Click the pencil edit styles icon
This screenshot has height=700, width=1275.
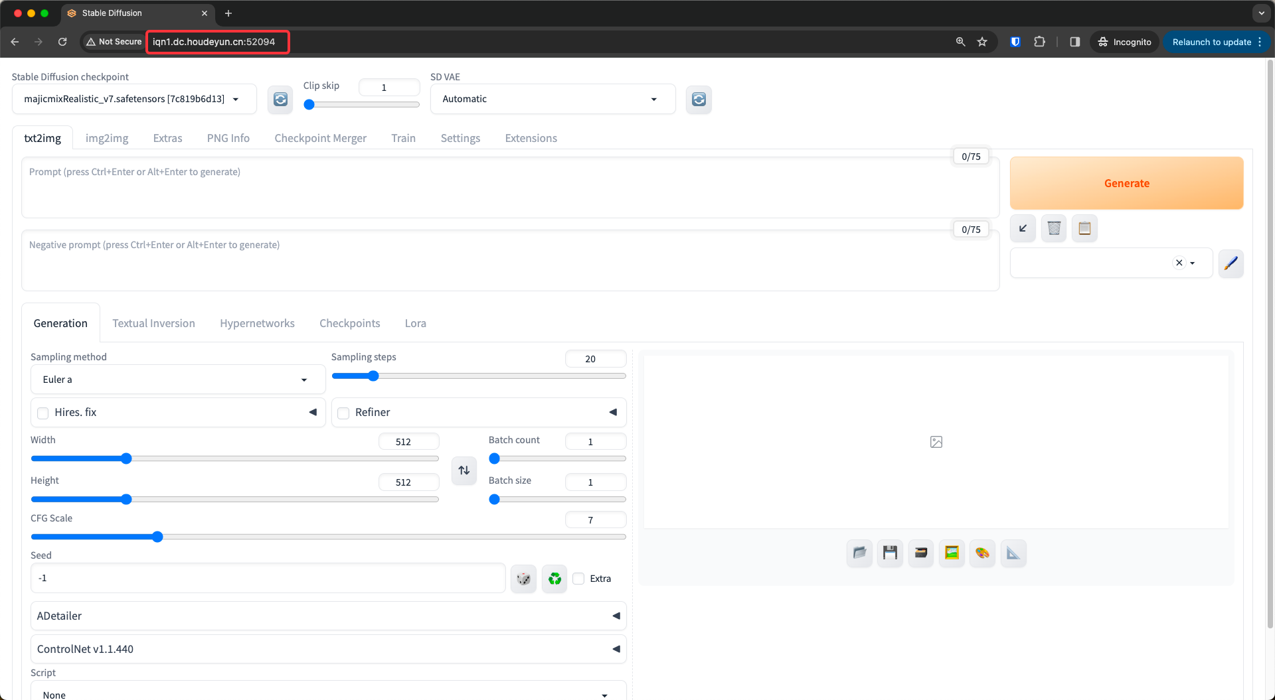click(1231, 263)
